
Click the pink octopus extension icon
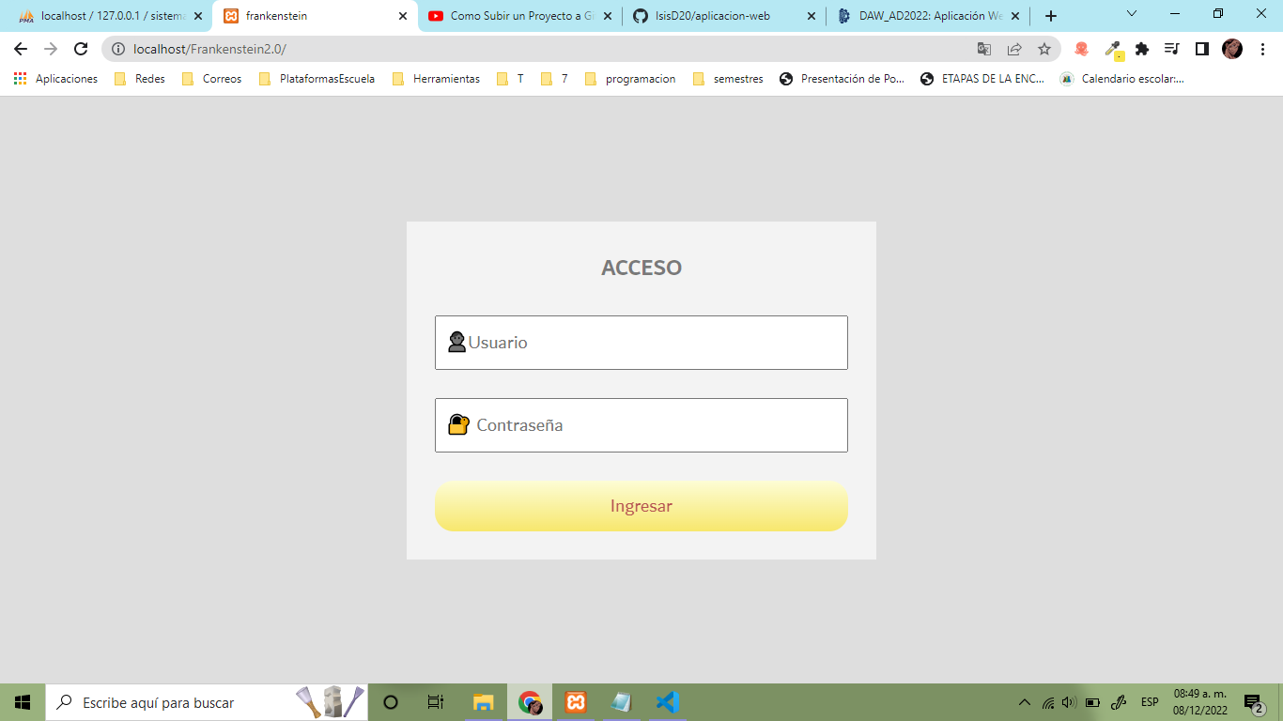pyautogui.click(x=1080, y=48)
